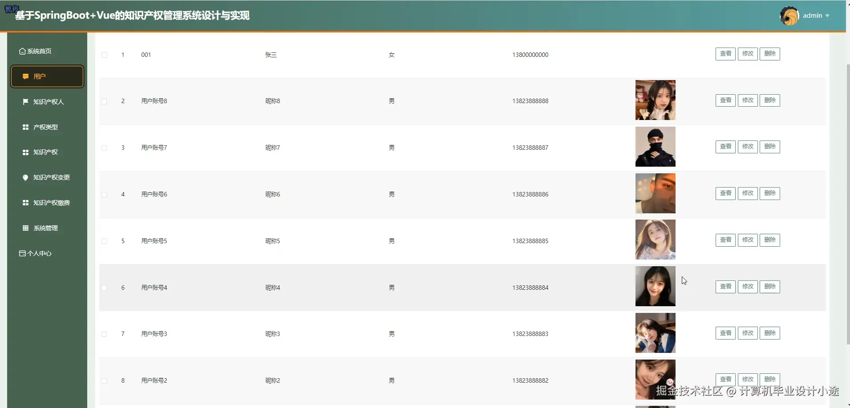Click 删除 for 用户账号7 row
The width and height of the screenshot is (850, 408).
pyautogui.click(x=770, y=147)
